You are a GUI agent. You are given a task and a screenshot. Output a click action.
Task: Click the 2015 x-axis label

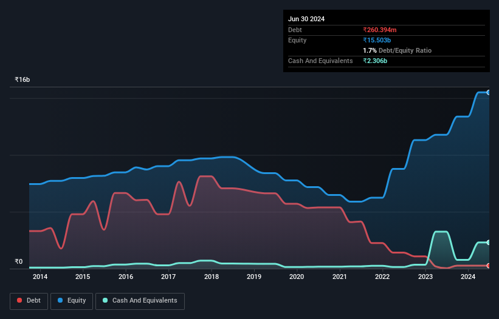click(x=83, y=277)
